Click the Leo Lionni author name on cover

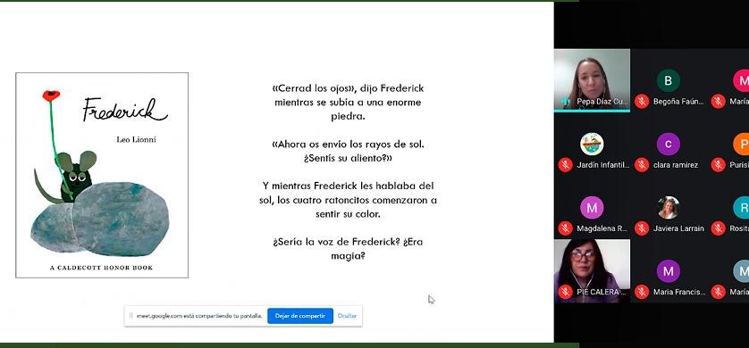click(x=136, y=140)
